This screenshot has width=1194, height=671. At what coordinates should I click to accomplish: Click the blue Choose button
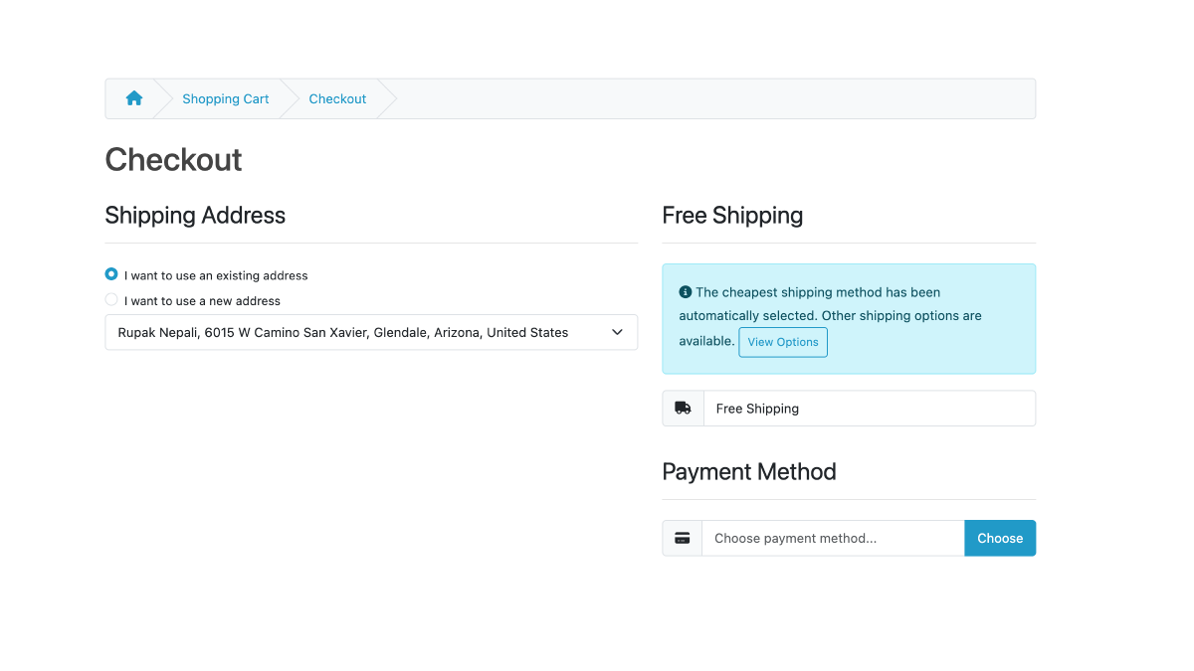tap(1000, 538)
